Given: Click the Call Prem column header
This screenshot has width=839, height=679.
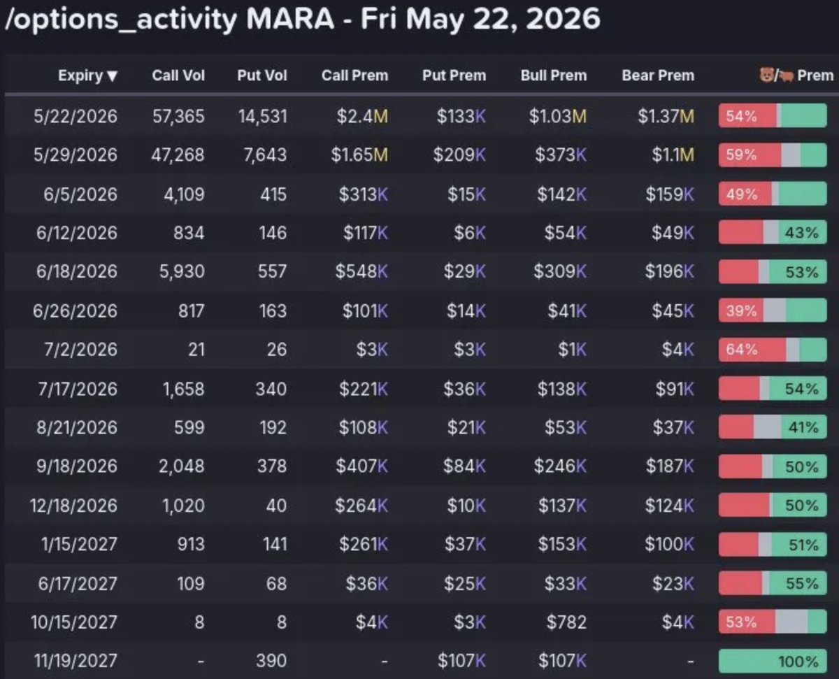Looking at the screenshot, I should tap(354, 76).
